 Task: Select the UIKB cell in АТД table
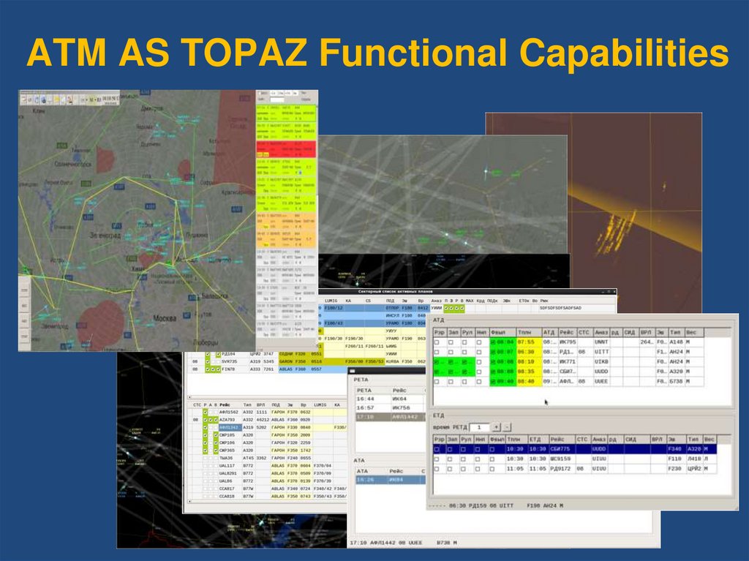click(x=601, y=362)
